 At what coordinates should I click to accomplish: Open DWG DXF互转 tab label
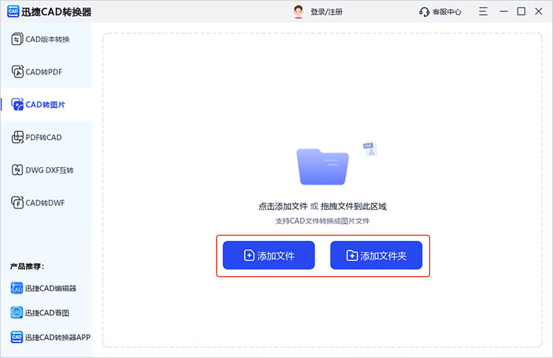(x=49, y=170)
